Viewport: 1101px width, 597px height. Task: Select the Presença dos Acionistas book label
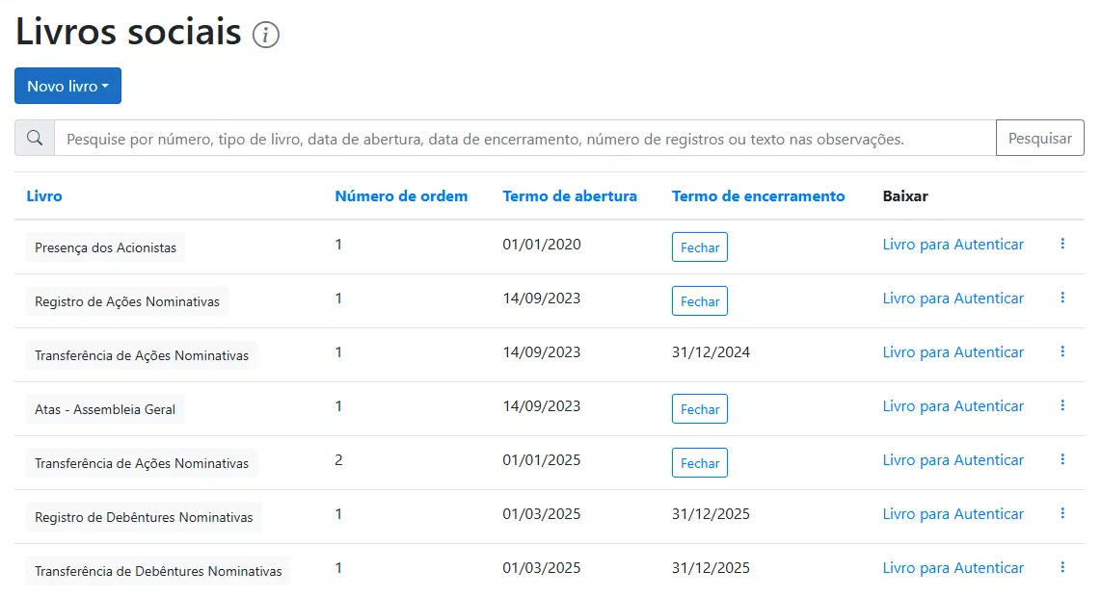(105, 247)
